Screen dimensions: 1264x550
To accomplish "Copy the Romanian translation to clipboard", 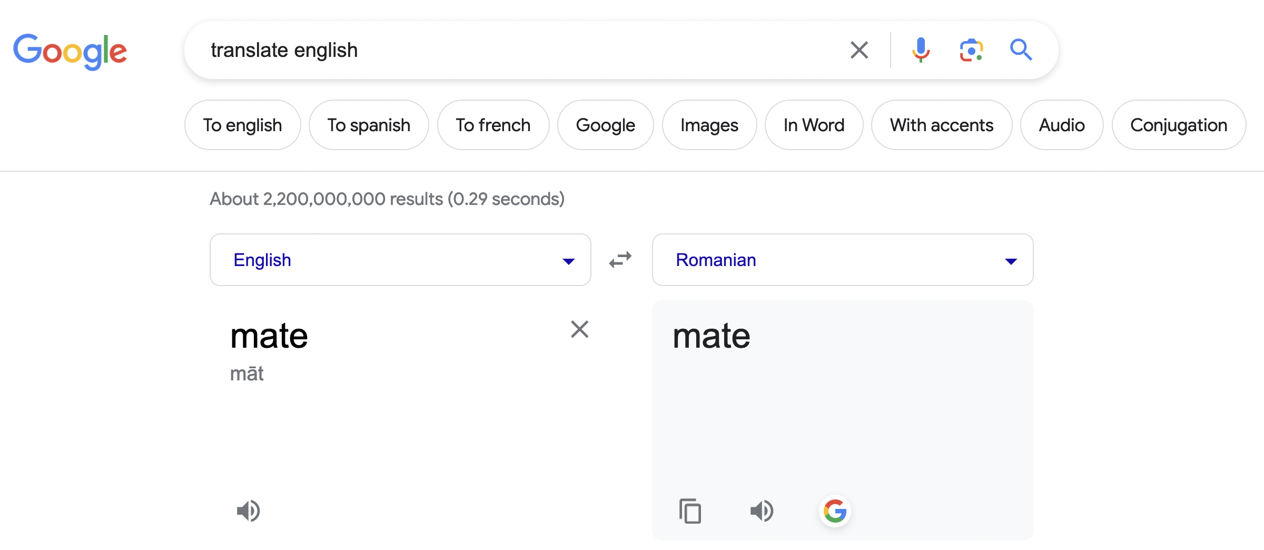I will [690, 510].
